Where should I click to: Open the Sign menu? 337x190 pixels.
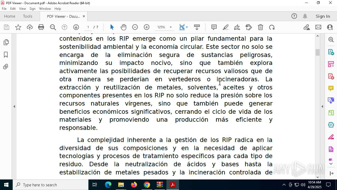[x=33, y=9]
